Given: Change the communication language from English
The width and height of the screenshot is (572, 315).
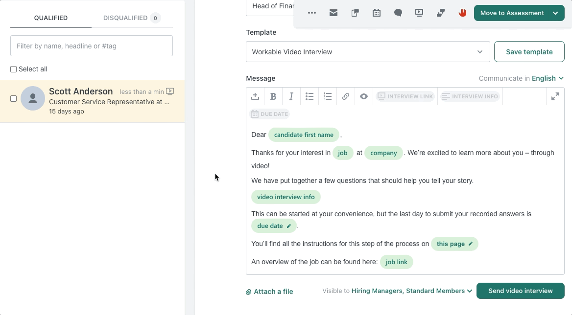Looking at the screenshot, I should [x=548, y=78].
